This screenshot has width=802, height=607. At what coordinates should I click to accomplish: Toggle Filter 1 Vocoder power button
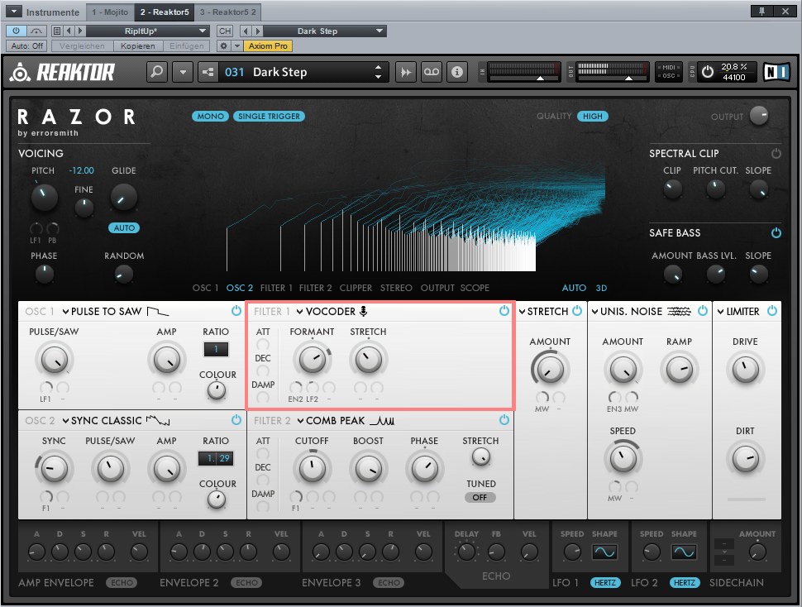(504, 310)
